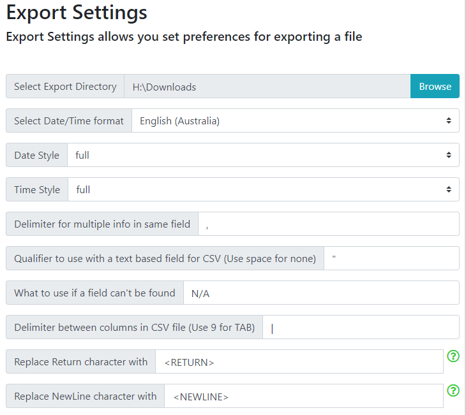Click the export directory path field

(267, 87)
